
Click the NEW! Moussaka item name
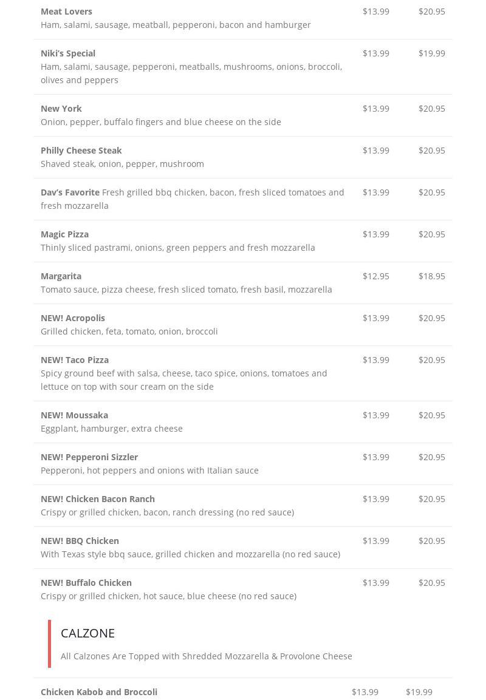[x=74, y=415]
